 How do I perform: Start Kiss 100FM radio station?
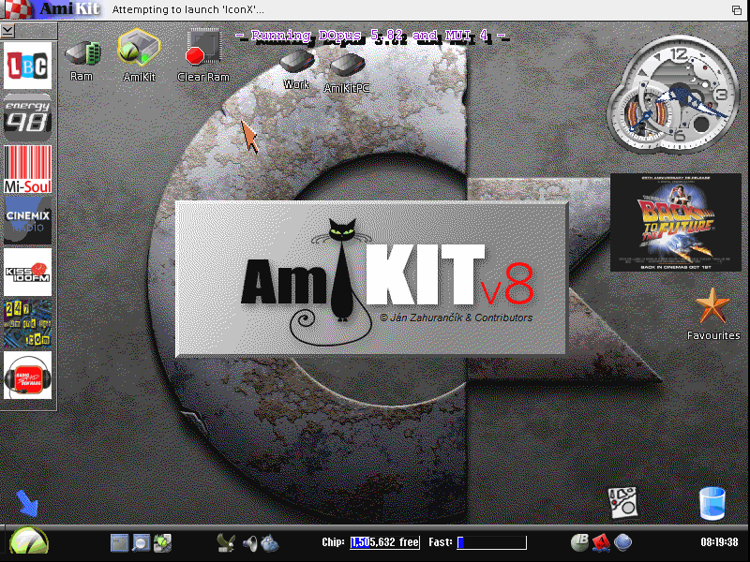[x=28, y=272]
